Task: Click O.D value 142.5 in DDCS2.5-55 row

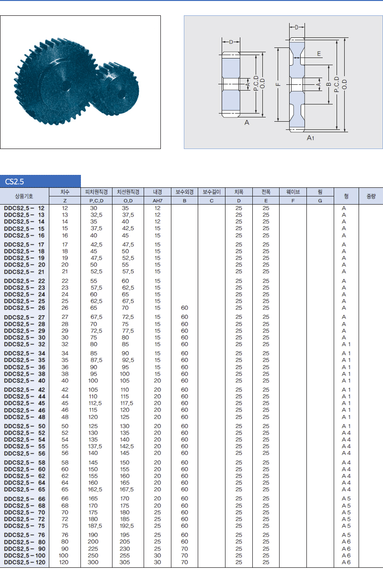Action: point(127,446)
